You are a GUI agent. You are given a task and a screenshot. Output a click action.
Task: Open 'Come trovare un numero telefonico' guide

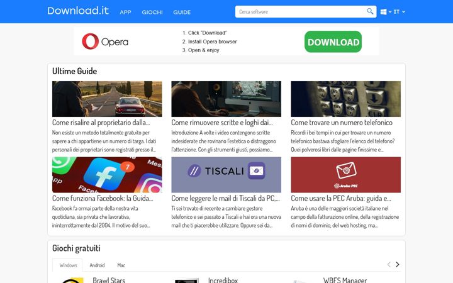coord(342,123)
